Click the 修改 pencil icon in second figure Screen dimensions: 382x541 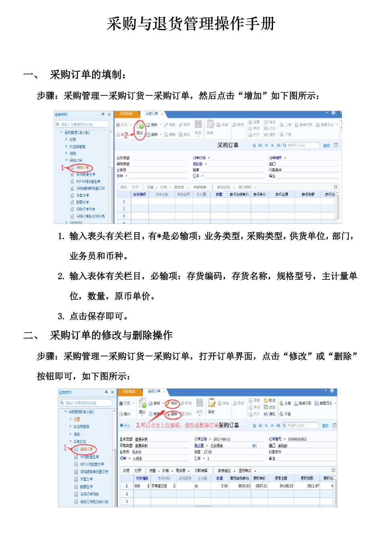point(167,403)
